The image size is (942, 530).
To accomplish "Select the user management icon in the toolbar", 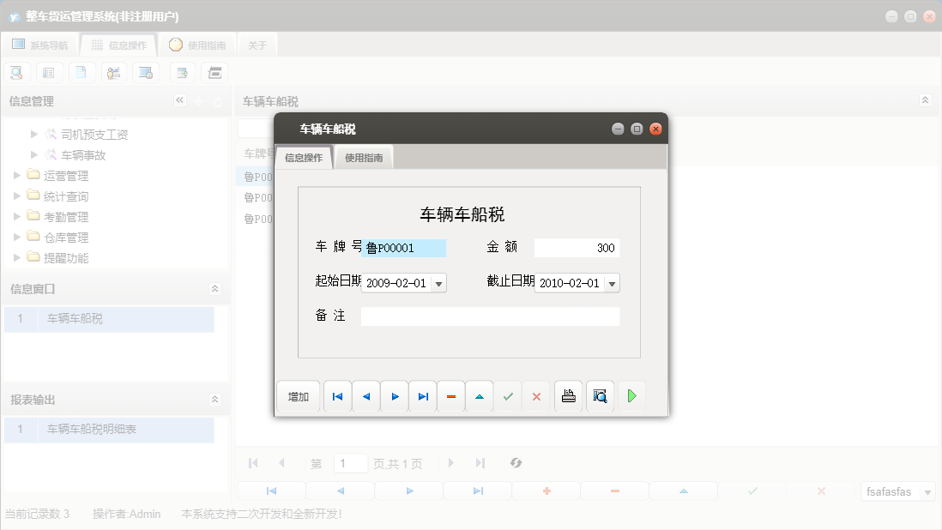I will coord(114,72).
